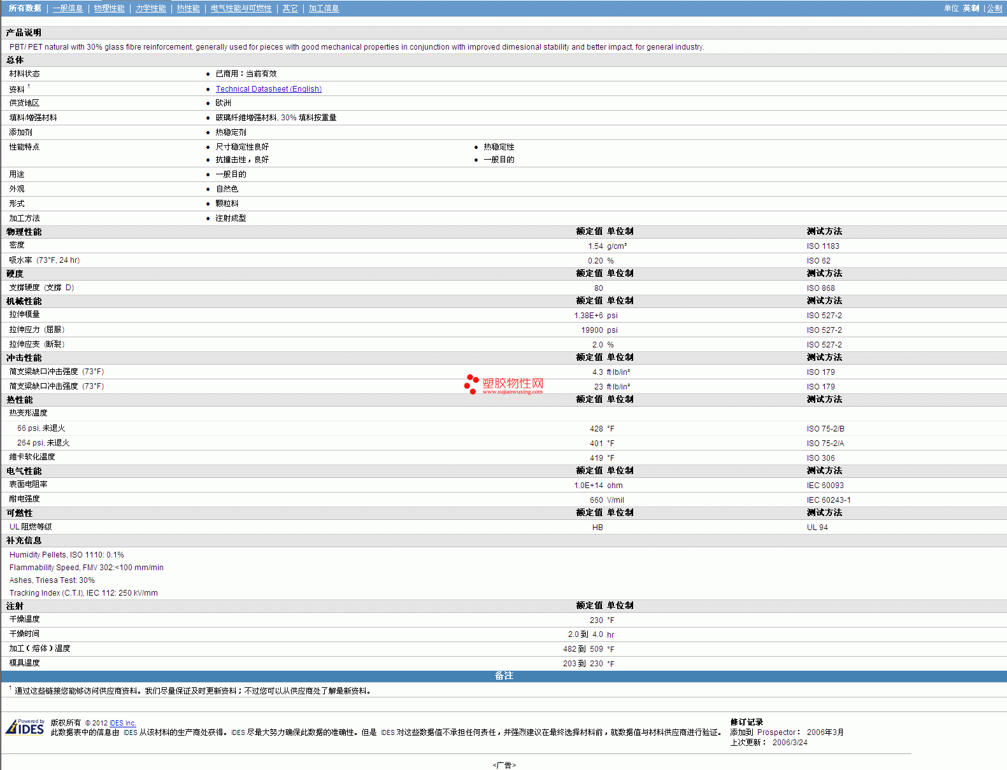Click the ISO 62 test method
1007x770 pixels.
point(818,261)
